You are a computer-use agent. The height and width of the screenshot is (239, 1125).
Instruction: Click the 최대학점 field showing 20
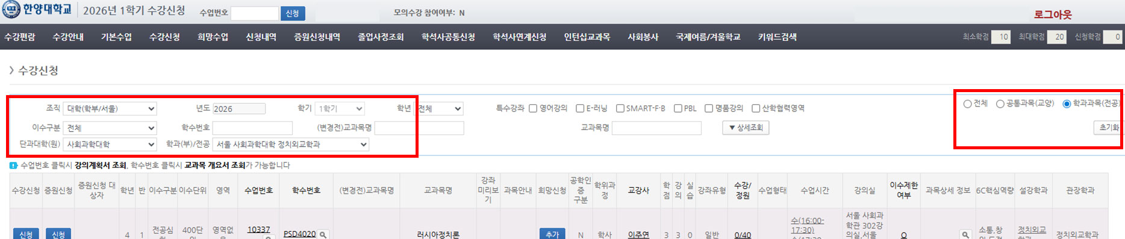coord(1056,37)
